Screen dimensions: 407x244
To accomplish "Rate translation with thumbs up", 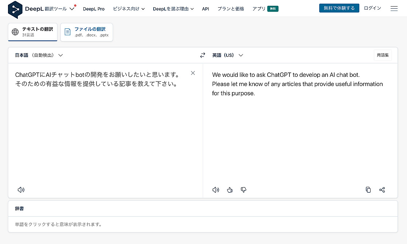I will click(x=230, y=190).
